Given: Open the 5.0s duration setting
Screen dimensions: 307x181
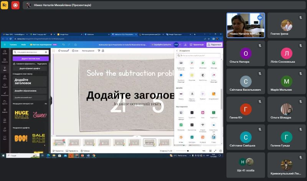Looking at the screenshot, I should 75,51.
